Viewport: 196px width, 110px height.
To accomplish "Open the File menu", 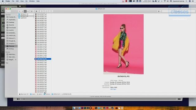I will coord(13,1).
